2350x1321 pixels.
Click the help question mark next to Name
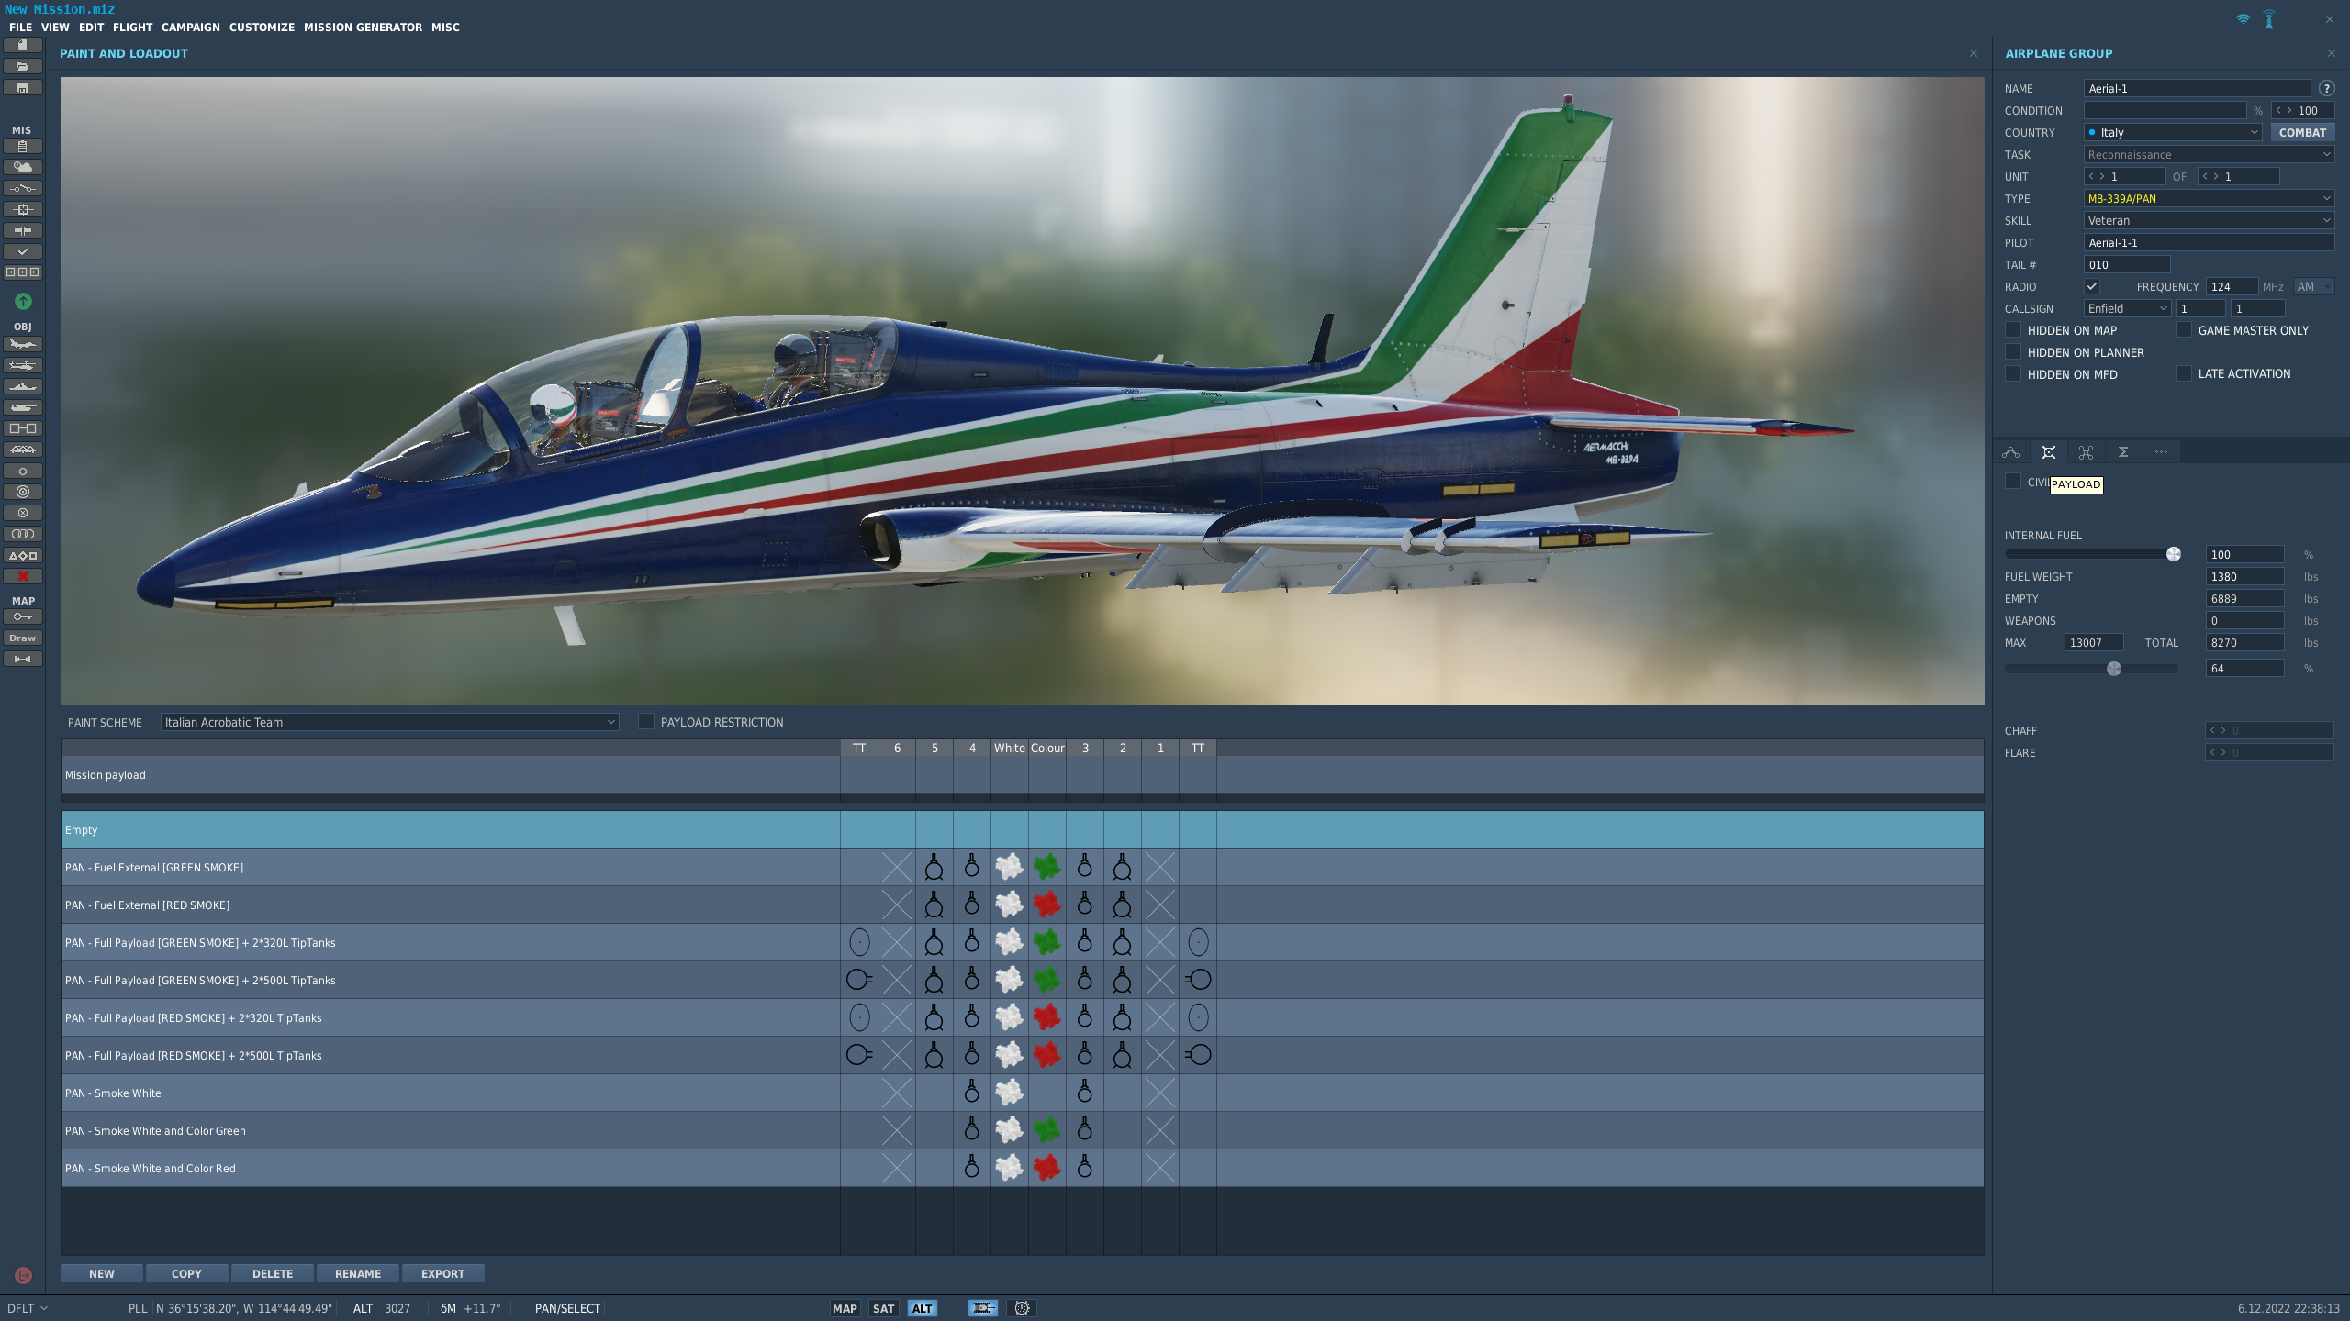[2326, 88]
